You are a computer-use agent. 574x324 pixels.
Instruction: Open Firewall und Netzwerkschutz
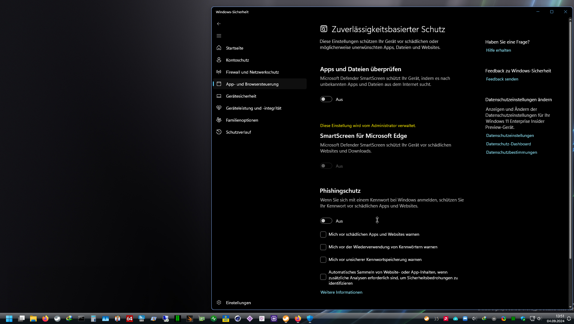point(260,72)
